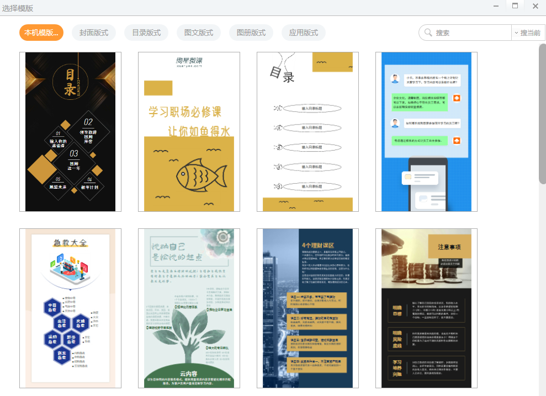
Task: Choose the black gold 目录 template
Action: pos(70,132)
